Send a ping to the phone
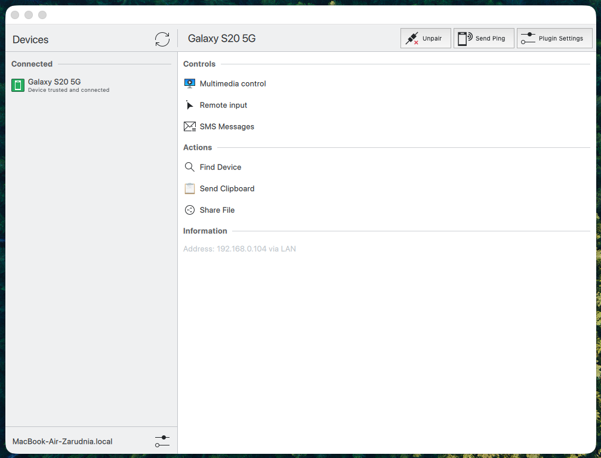This screenshot has width=601, height=458. pyautogui.click(x=483, y=38)
